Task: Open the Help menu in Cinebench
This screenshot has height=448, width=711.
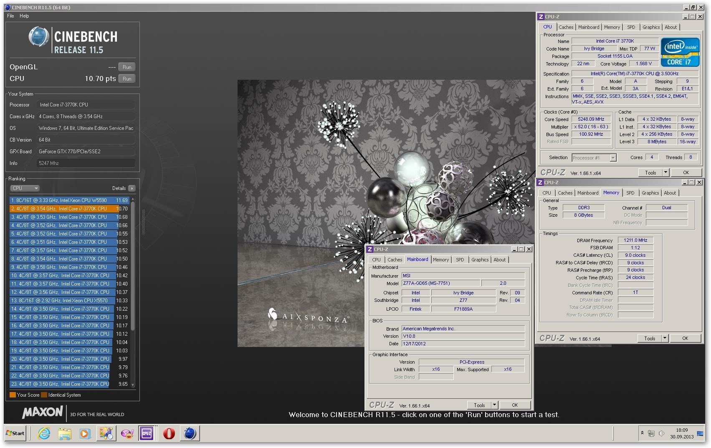Action: click(x=24, y=16)
